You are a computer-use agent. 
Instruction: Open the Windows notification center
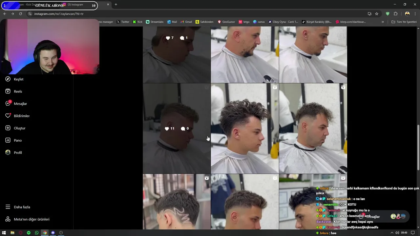(x=413, y=233)
